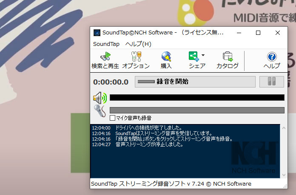Close the SoundTap window
296x195 pixels.
click(x=277, y=33)
